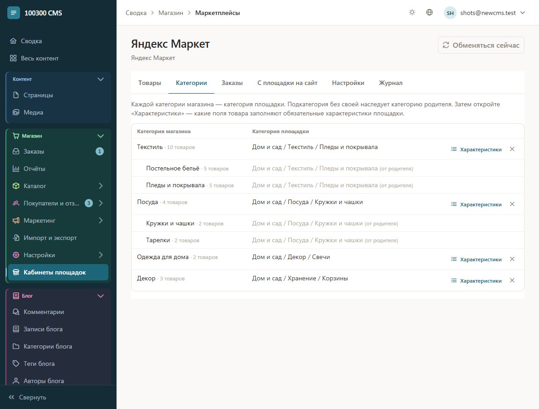This screenshot has height=409, width=539.
Task: Collapse the Контент sidebar group
Action: (100, 79)
